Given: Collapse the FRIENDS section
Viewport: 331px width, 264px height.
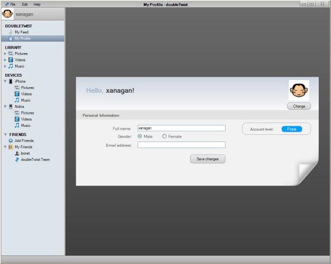Looking at the screenshot, I should point(5,134).
